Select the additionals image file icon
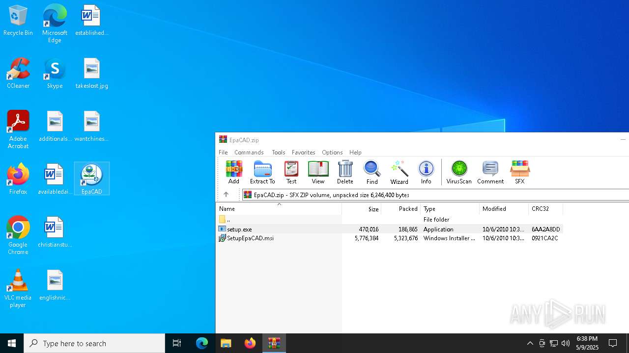This screenshot has height=353, width=629. tap(55, 126)
